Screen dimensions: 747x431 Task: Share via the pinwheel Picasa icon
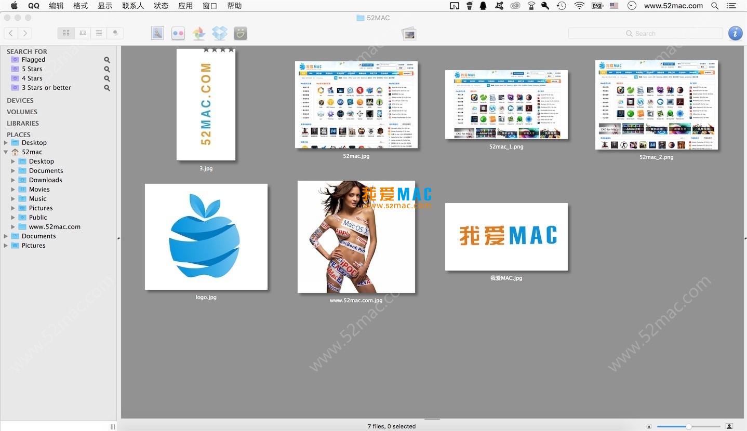199,33
